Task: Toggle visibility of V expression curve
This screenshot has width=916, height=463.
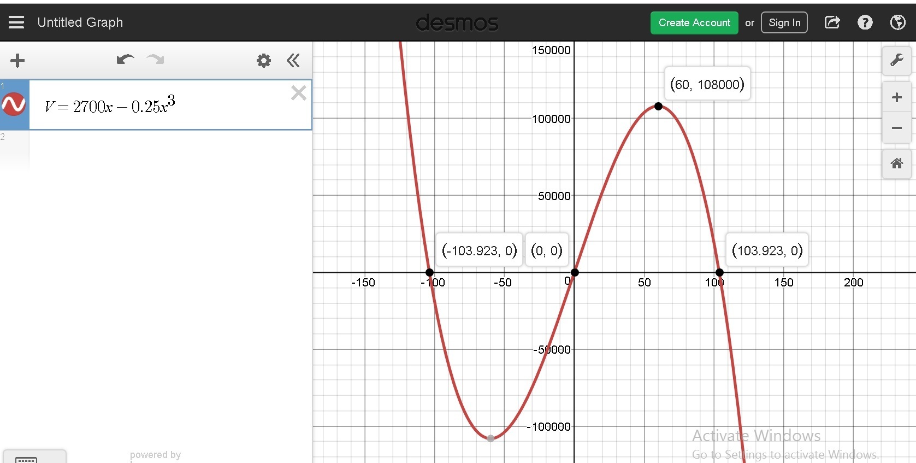Action: click(14, 104)
